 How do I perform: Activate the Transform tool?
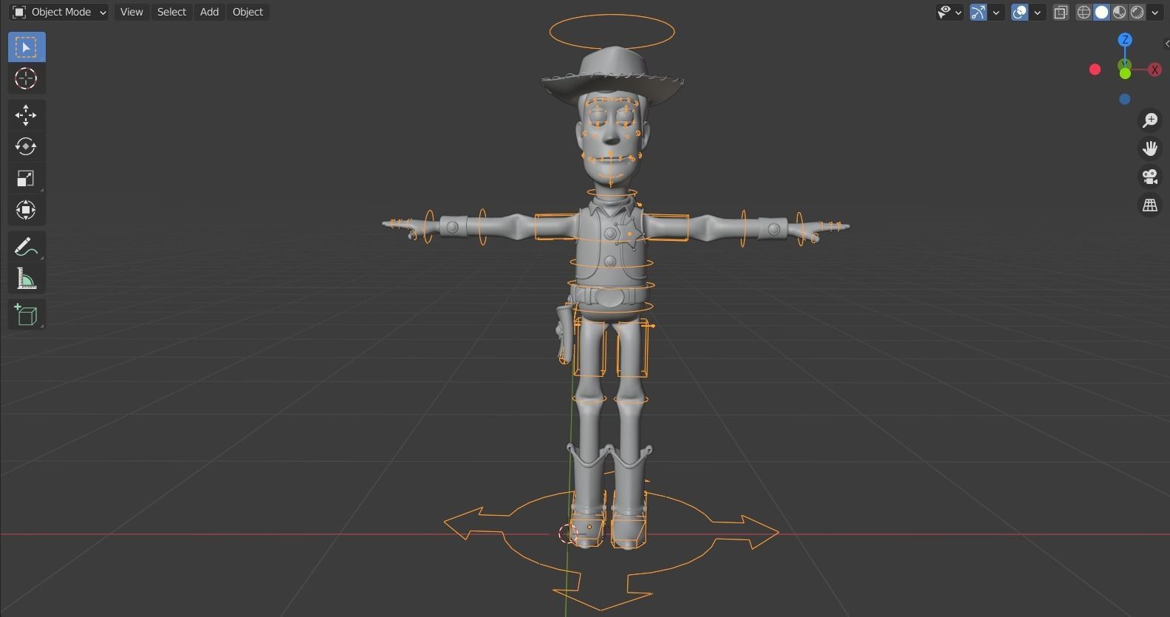27,210
